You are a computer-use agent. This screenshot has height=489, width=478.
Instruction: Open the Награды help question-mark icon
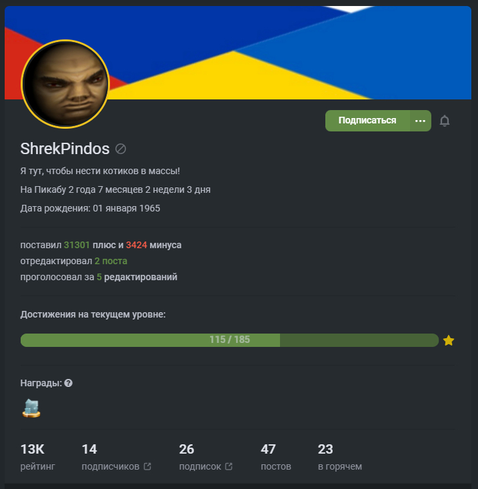(68, 383)
